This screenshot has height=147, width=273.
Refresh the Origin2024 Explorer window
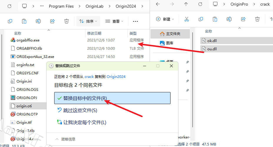click(x=9, y=6)
